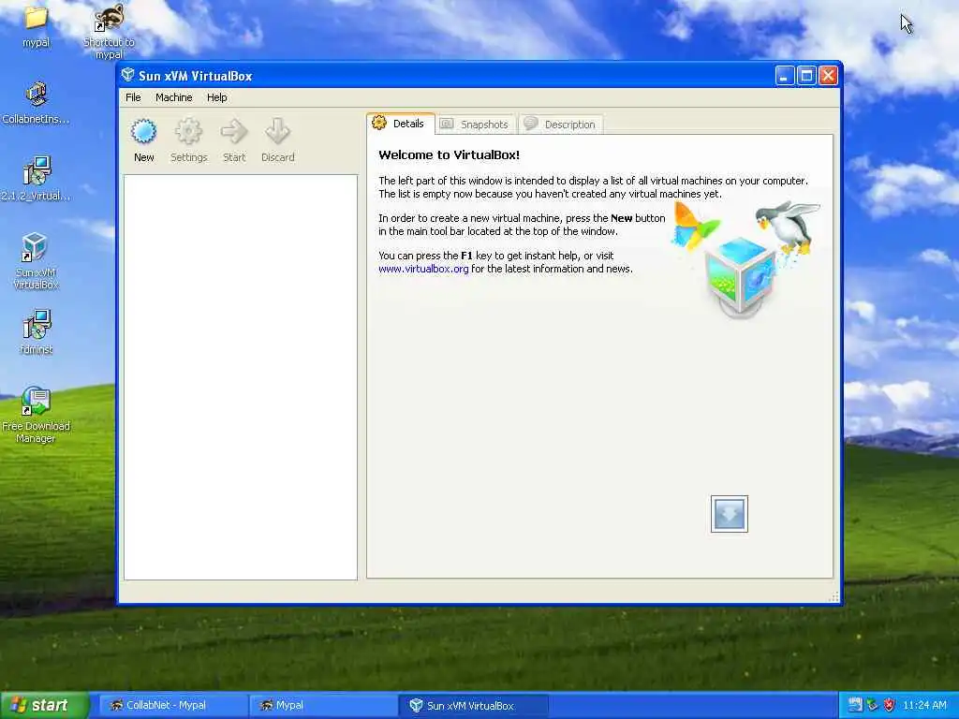Click the red shield tray icon

pyautogui.click(x=889, y=705)
